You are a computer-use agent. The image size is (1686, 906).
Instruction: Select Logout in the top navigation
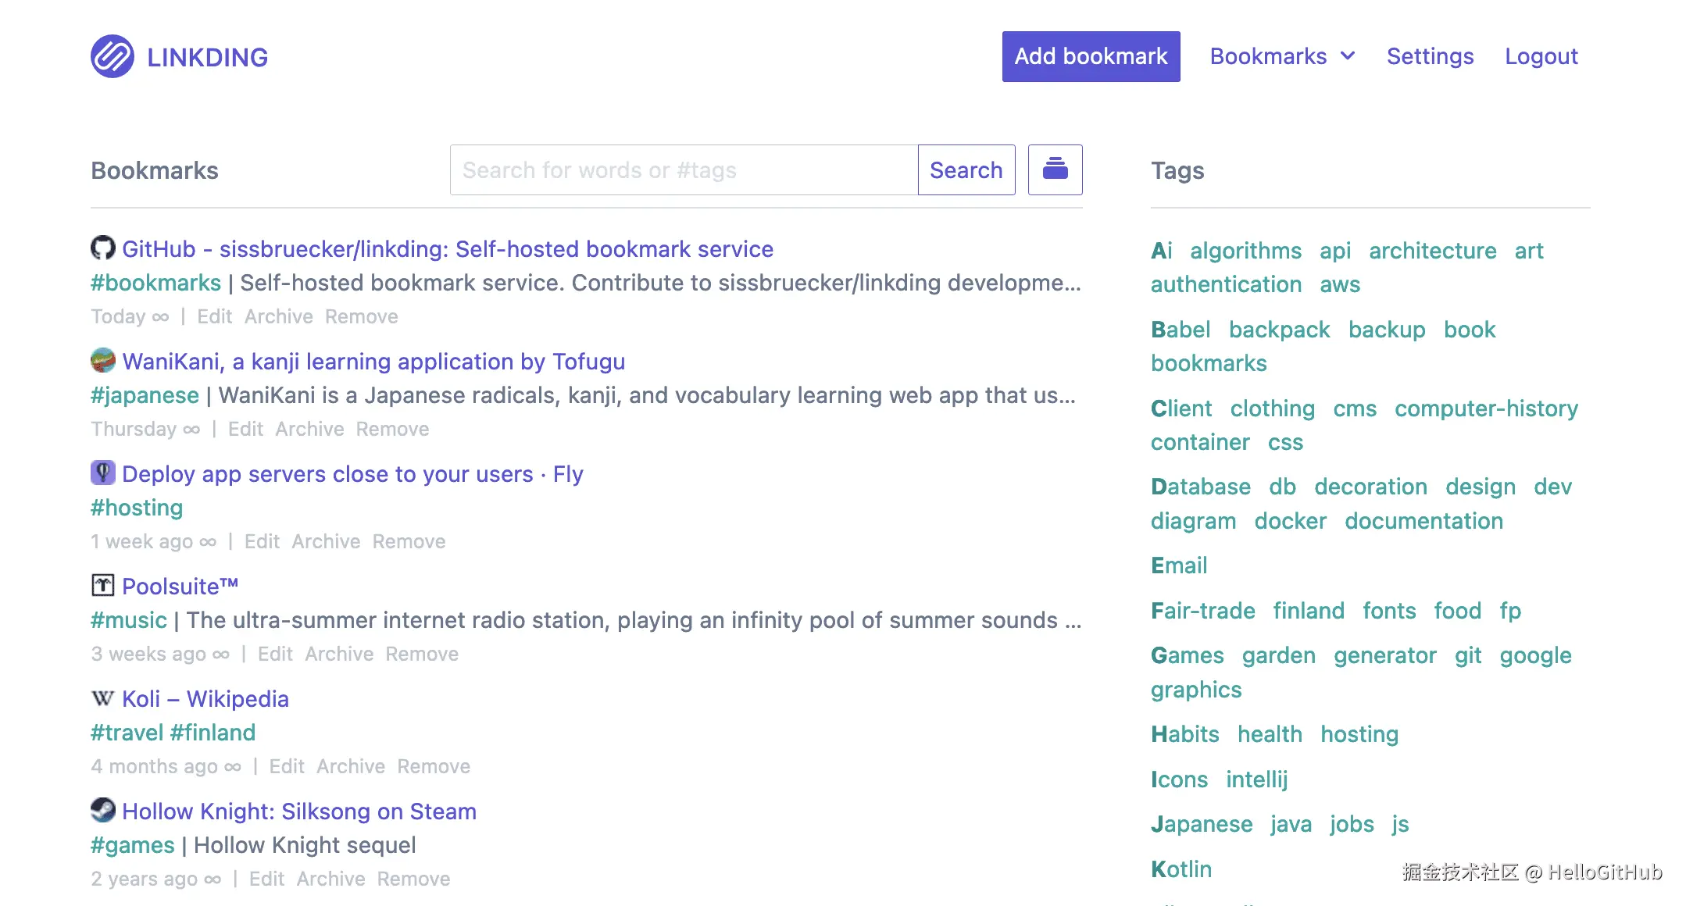1541,56
